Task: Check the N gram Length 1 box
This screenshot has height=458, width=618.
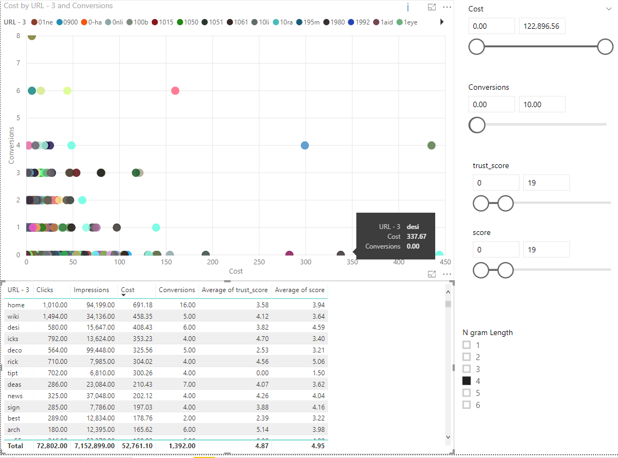Action: 466,345
